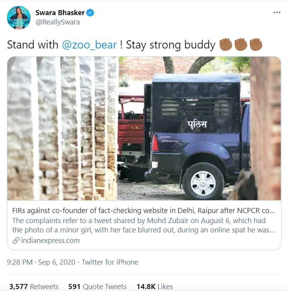Open the Swara Bhasker display name
287x291 pixels.
tap(60, 13)
